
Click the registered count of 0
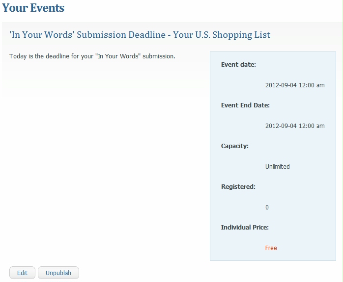click(267, 207)
